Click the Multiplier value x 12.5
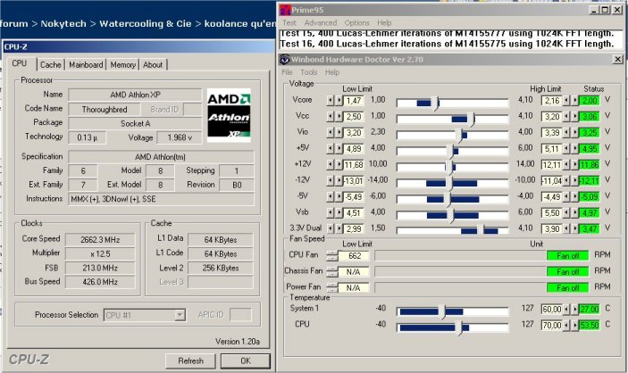The image size is (628, 373). tap(100, 253)
